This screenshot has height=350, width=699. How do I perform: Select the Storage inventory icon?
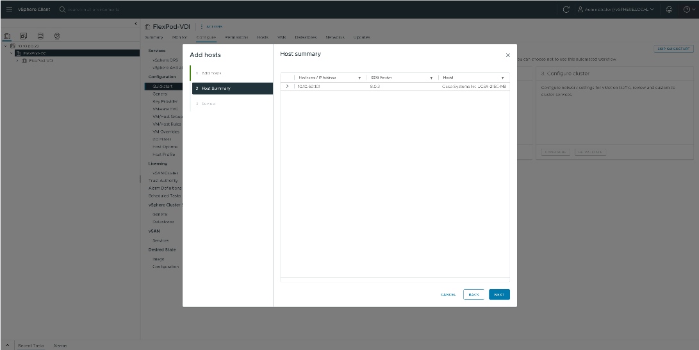40,36
